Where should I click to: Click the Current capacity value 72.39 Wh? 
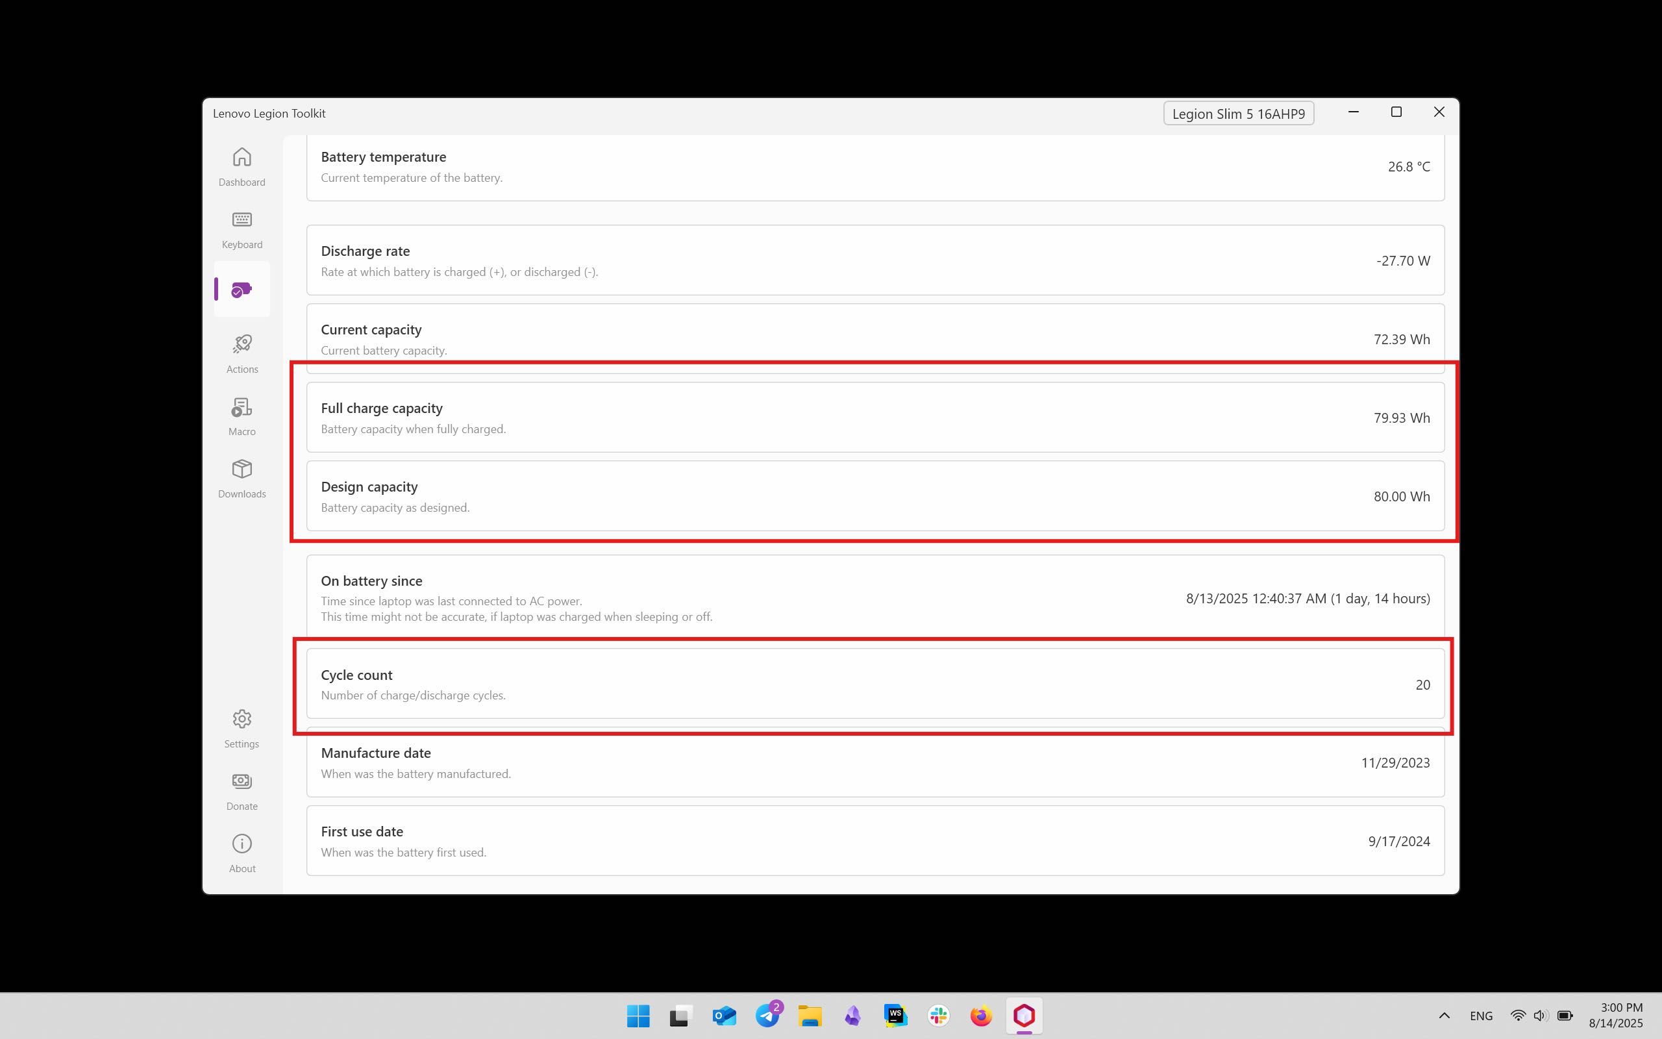click(x=1402, y=340)
